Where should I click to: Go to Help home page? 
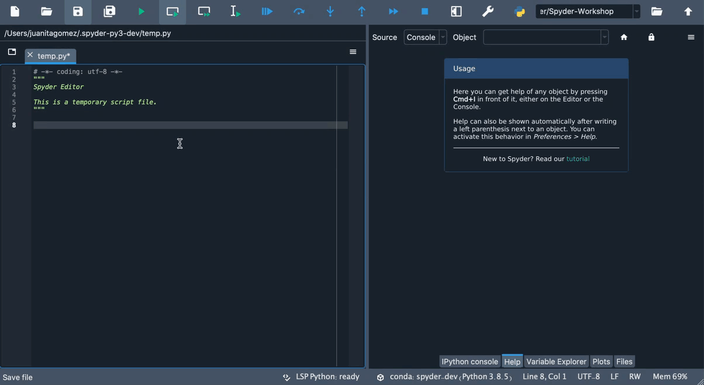pos(624,37)
